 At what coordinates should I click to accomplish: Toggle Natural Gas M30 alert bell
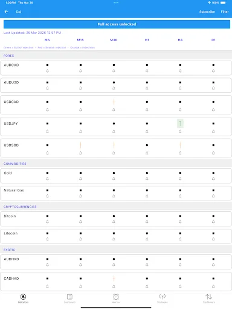tap(114, 196)
